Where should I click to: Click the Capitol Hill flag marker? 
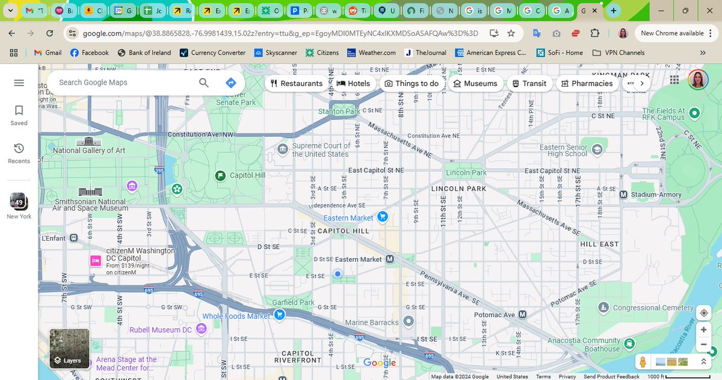pyautogui.click(x=220, y=175)
